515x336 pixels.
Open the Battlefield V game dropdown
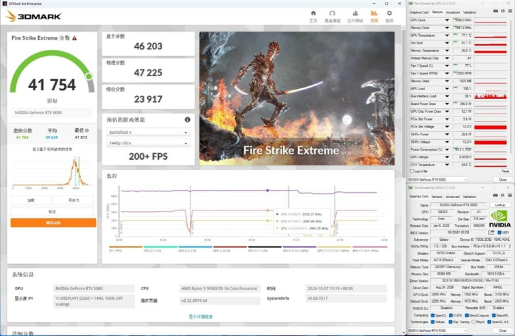(148, 132)
